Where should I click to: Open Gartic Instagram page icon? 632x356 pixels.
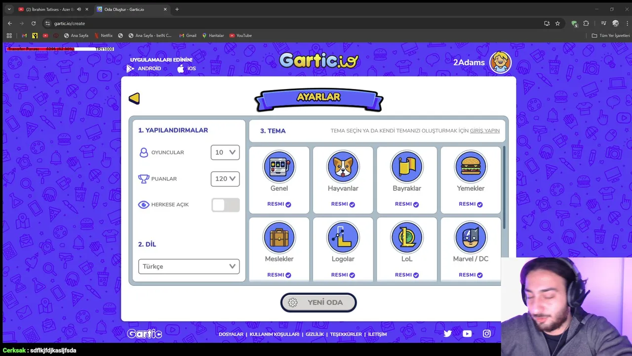pyautogui.click(x=487, y=334)
